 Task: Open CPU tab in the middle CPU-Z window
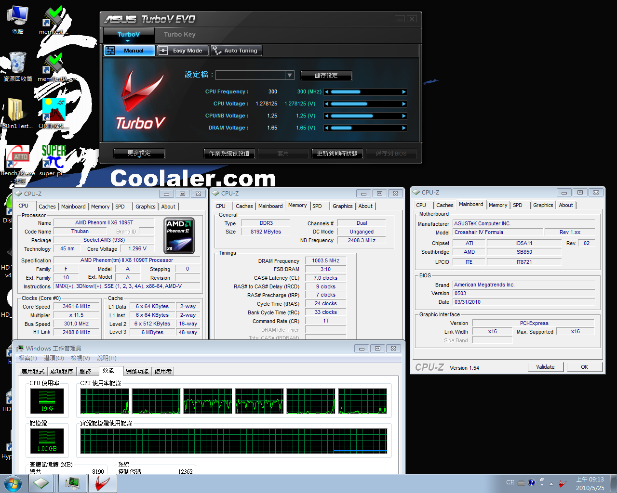(x=221, y=206)
